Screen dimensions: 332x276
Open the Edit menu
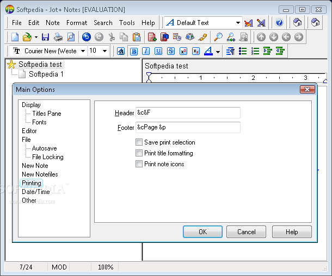(x=34, y=23)
